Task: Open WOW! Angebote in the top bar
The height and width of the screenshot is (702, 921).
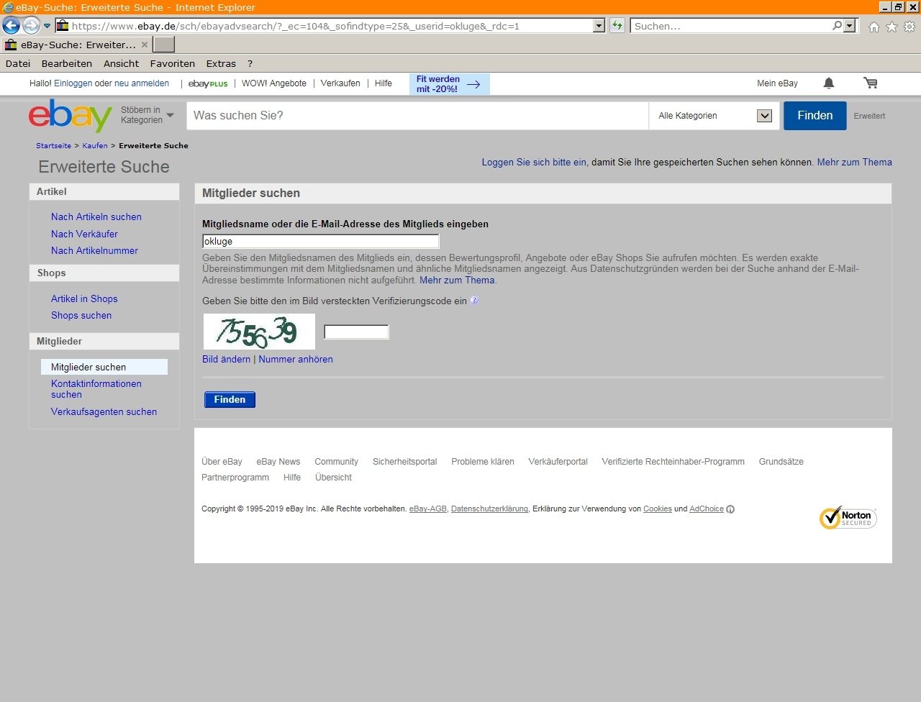Action: point(274,83)
